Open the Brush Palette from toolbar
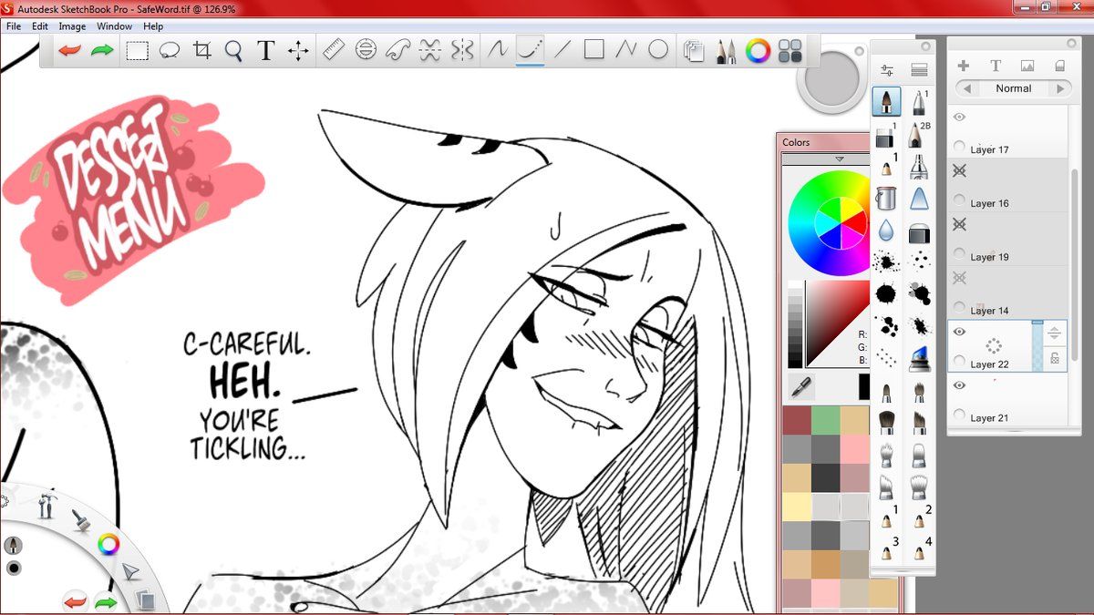 (x=726, y=51)
